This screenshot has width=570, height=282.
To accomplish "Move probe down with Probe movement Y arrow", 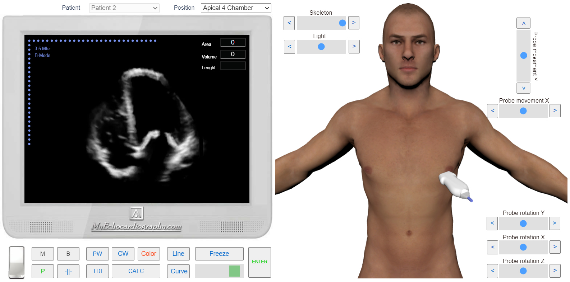I will point(523,88).
